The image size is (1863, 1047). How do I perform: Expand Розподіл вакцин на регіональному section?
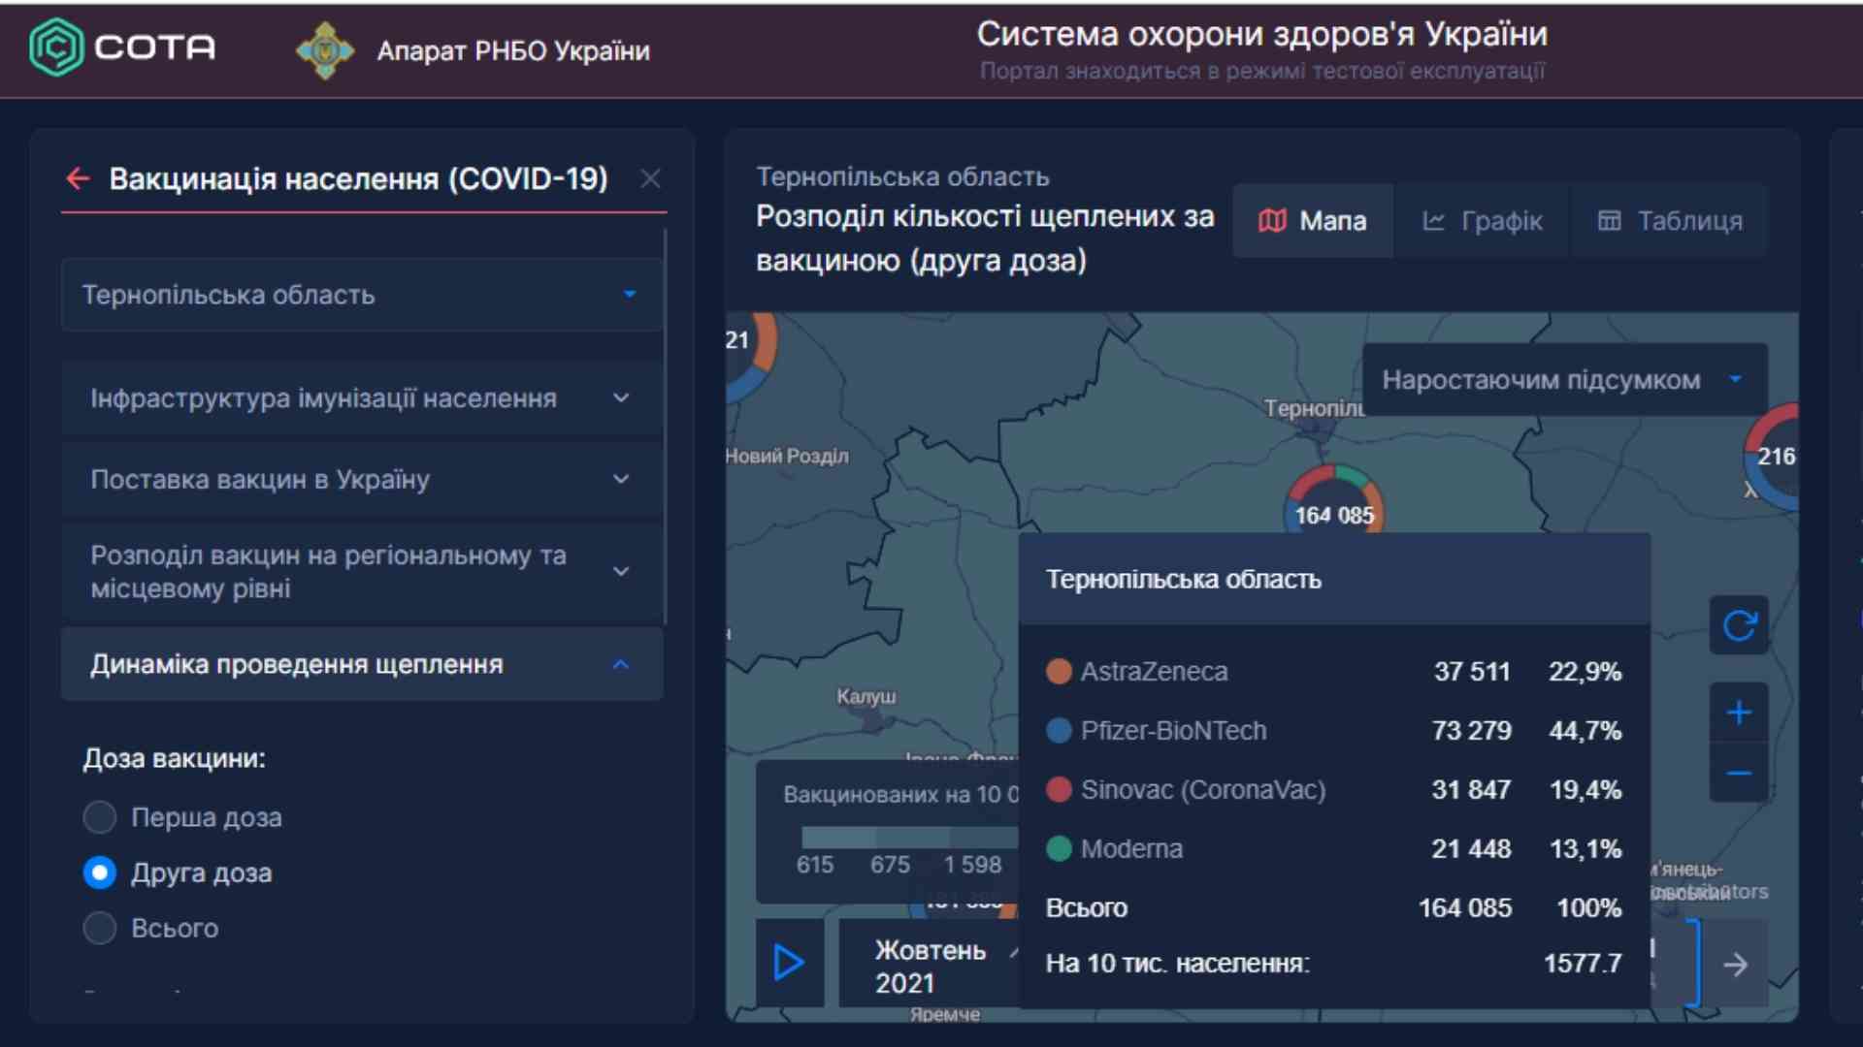pyautogui.click(x=361, y=572)
